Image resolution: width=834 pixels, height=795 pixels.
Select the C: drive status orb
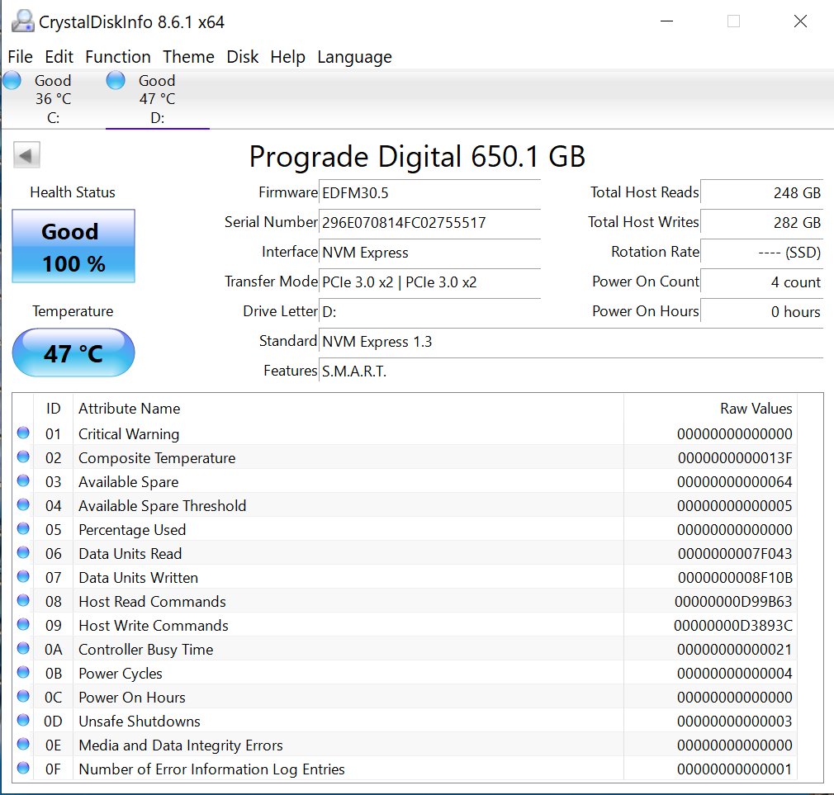pos(12,81)
